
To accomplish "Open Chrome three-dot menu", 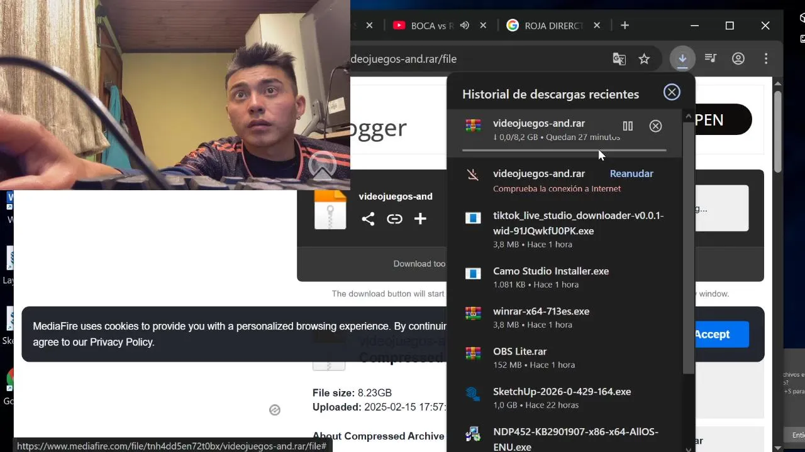I will (766, 59).
